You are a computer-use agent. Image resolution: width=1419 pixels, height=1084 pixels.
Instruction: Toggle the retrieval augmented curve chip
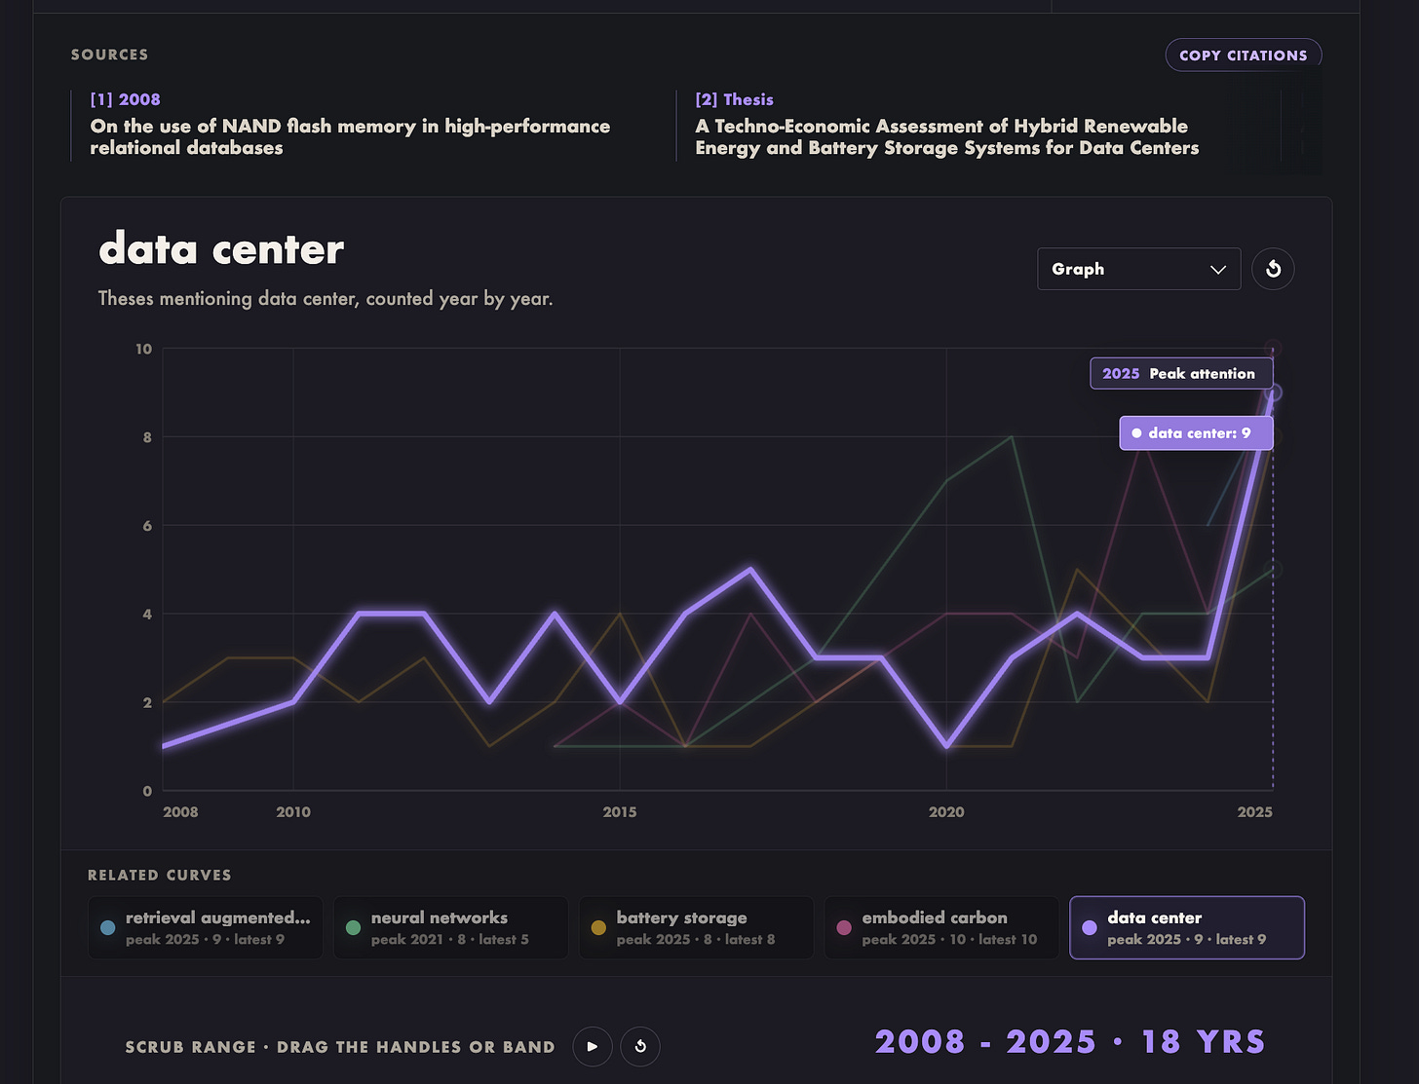tap(206, 927)
